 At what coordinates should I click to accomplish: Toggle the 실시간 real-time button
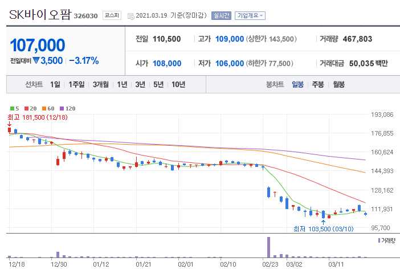coord(221,15)
